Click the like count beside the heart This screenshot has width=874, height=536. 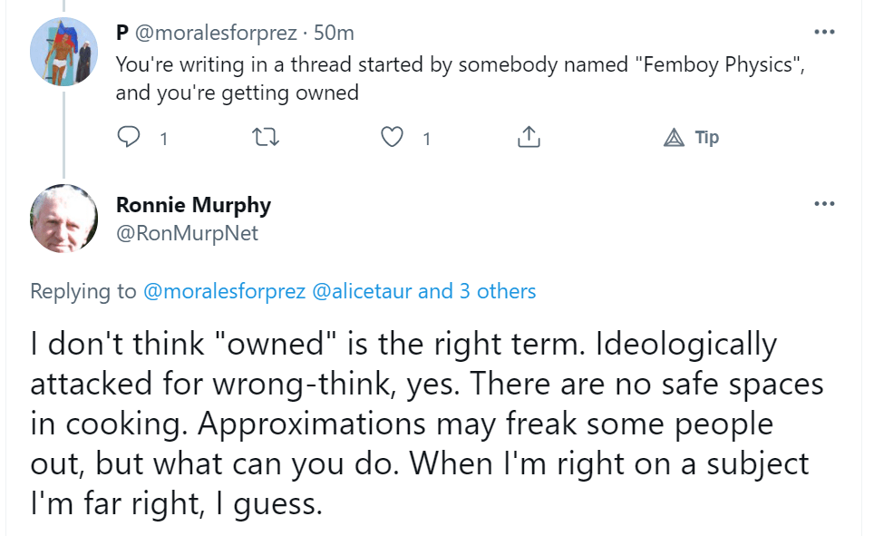click(426, 139)
